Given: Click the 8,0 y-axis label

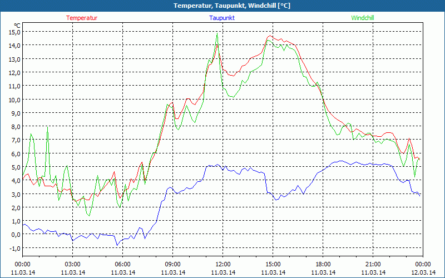Looking at the screenshot, I should (16, 127).
